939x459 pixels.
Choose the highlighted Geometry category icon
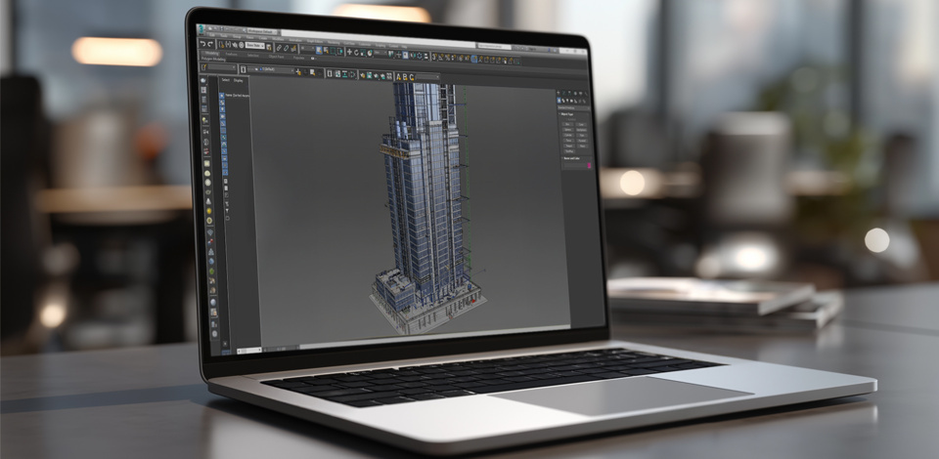[x=559, y=101]
